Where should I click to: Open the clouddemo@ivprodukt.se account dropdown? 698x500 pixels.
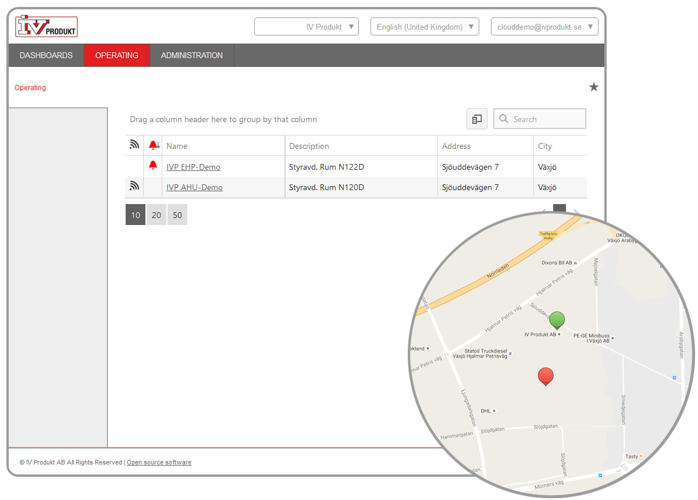(x=544, y=27)
